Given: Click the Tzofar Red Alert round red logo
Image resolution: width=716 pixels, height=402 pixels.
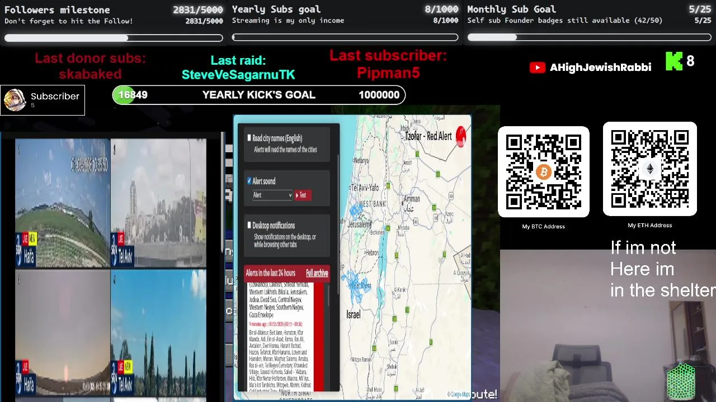Looking at the screenshot, I should [x=461, y=137].
